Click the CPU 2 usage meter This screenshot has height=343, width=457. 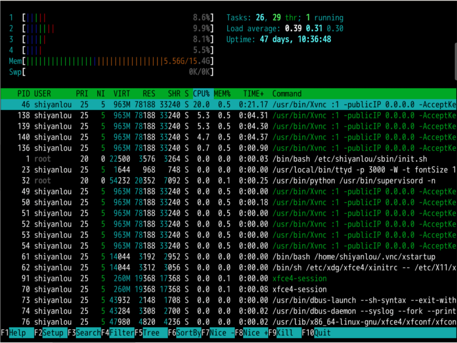111,29
